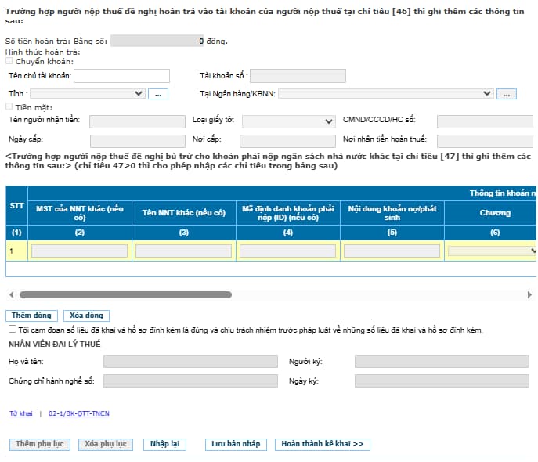This screenshot has height=462, width=538.
Task: Open the 02-1/BK-QTT-TNCN appendix tab
Action: [79, 413]
